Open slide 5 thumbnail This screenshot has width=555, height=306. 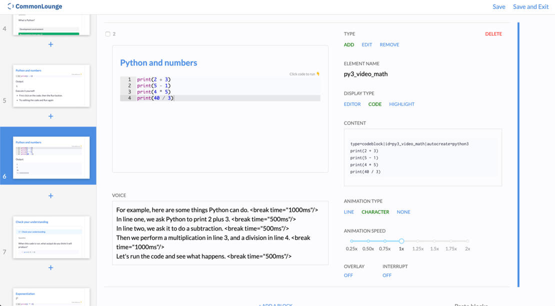tap(51, 85)
